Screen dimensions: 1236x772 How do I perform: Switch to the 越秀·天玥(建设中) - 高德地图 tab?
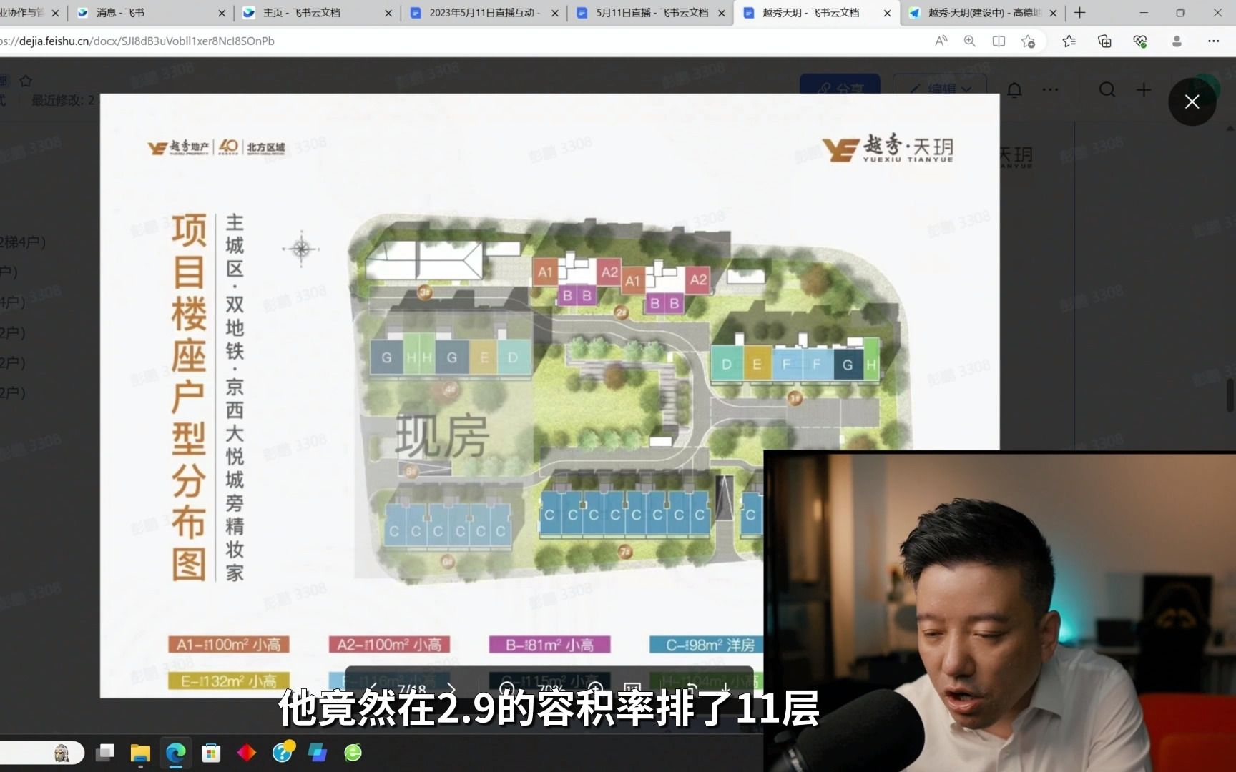[x=981, y=13]
